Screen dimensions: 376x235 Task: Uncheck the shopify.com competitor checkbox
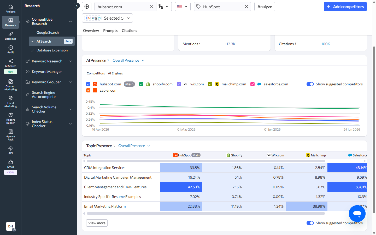click(x=141, y=84)
